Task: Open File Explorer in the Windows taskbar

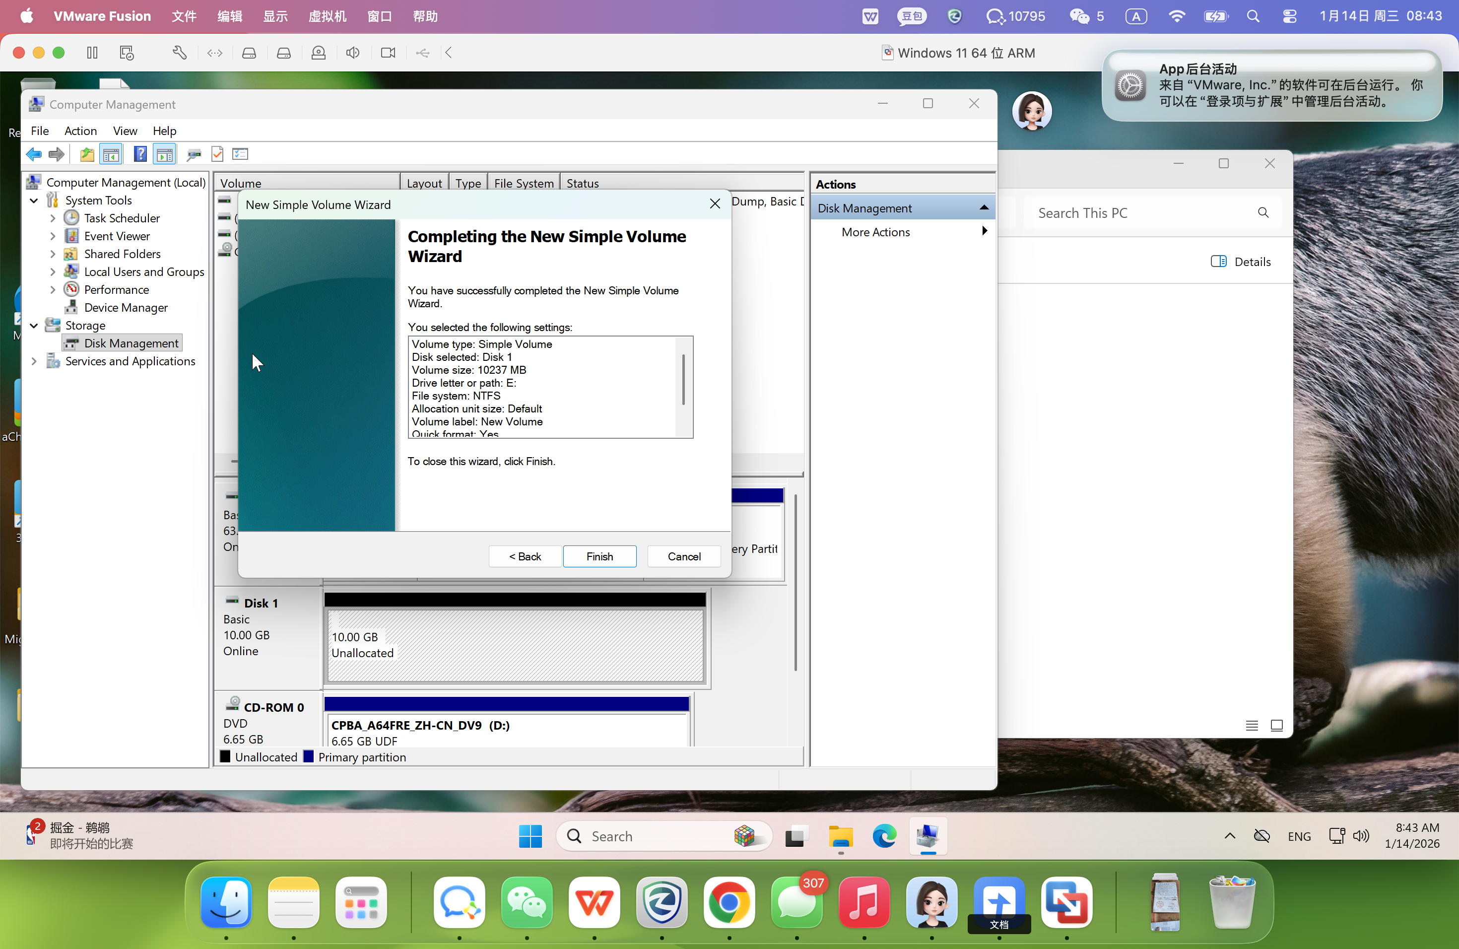Action: click(841, 836)
